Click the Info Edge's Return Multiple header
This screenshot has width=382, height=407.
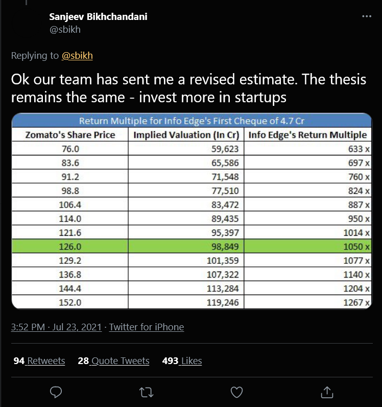[x=307, y=135]
